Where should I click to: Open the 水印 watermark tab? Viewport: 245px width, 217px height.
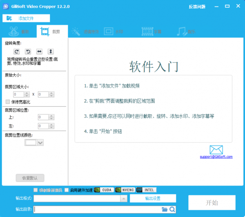click(x=114, y=31)
